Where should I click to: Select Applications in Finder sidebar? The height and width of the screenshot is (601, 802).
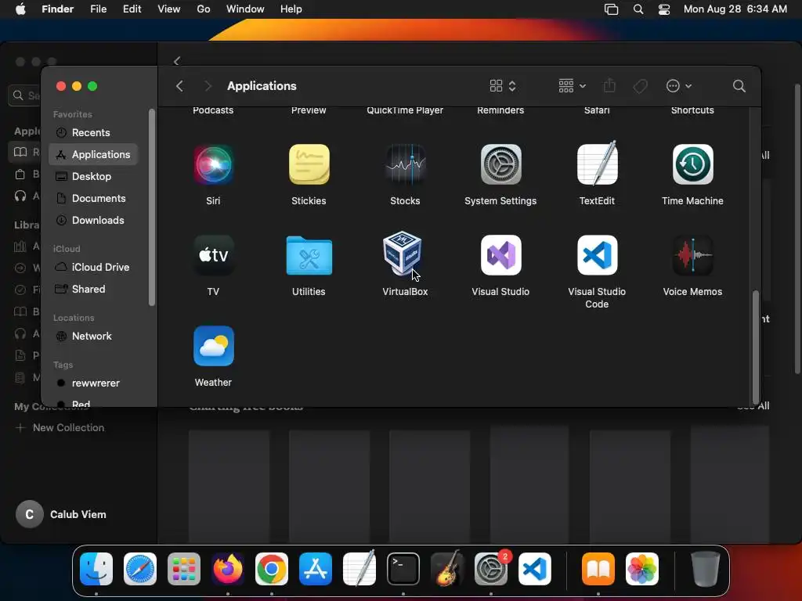click(x=93, y=154)
